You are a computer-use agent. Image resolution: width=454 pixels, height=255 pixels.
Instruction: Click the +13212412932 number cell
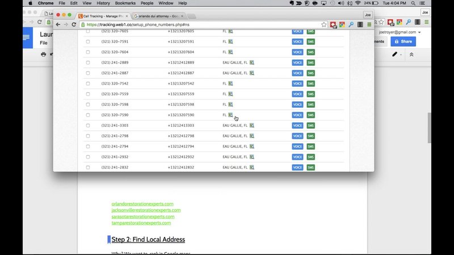point(181,157)
